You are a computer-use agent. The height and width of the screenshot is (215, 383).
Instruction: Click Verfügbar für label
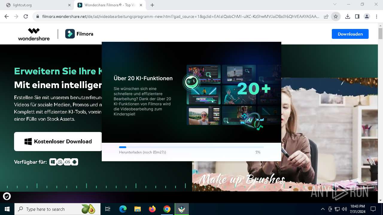tap(31, 162)
